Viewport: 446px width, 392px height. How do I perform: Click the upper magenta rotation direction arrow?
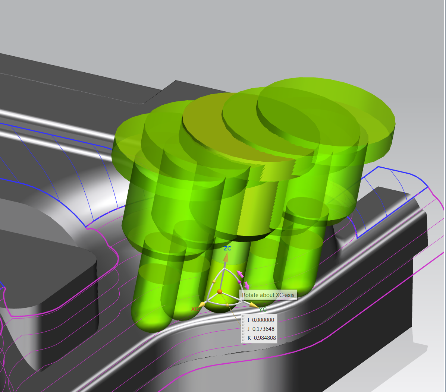click(241, 274)
